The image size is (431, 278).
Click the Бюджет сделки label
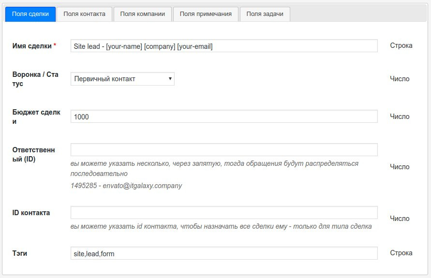36,117
